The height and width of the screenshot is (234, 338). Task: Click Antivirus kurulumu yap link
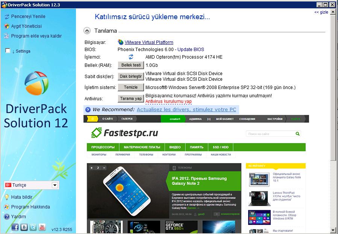[x=168, y=101]
